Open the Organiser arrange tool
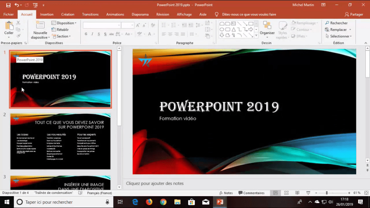 (267, 26)
